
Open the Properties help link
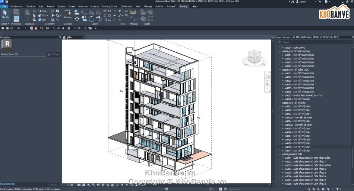tap(7, 184)
